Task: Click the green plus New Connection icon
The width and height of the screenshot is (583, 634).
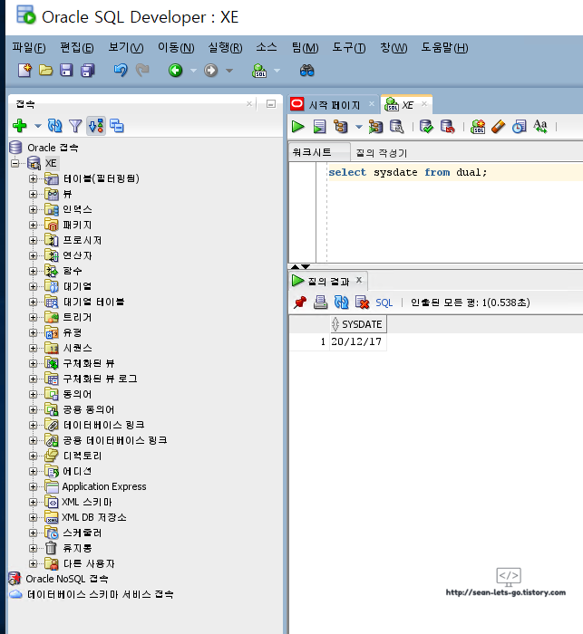Action: click(x=19, y=126)
